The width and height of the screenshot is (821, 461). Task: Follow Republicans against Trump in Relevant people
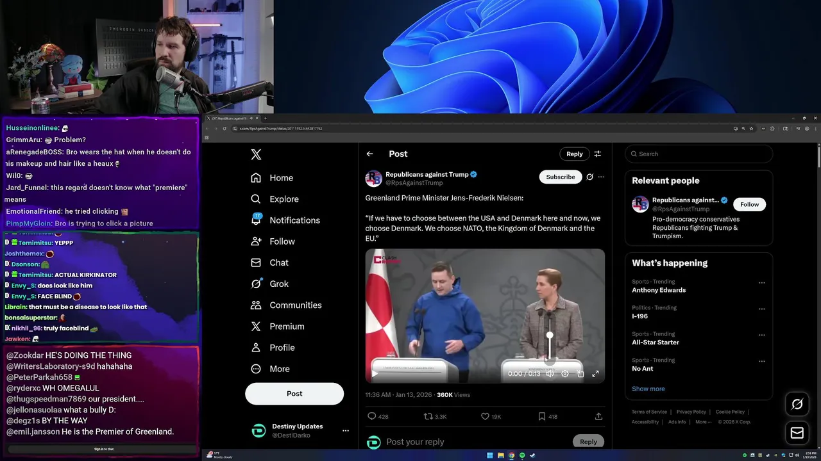click(749, 204)
